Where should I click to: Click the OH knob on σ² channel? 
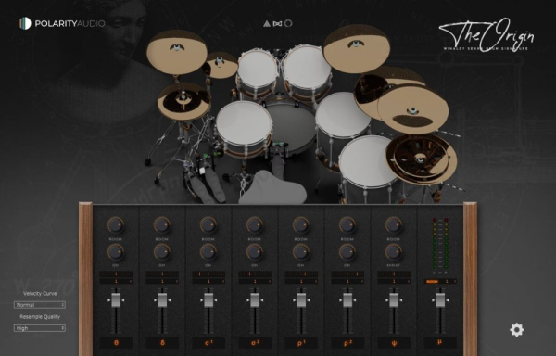click(255, 252)
